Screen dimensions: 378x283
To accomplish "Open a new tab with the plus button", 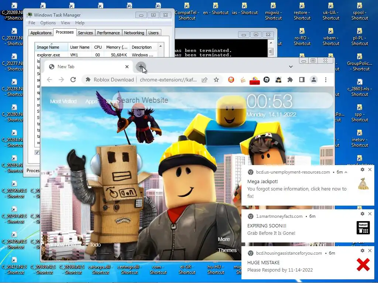I will 141,67.
